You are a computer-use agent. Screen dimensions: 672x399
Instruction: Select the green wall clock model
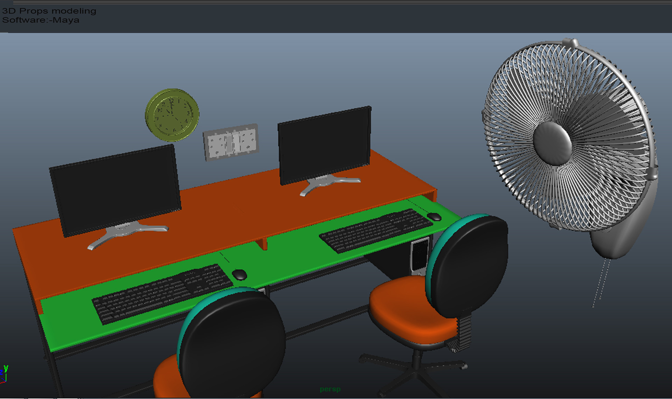(x=172, y=115)
